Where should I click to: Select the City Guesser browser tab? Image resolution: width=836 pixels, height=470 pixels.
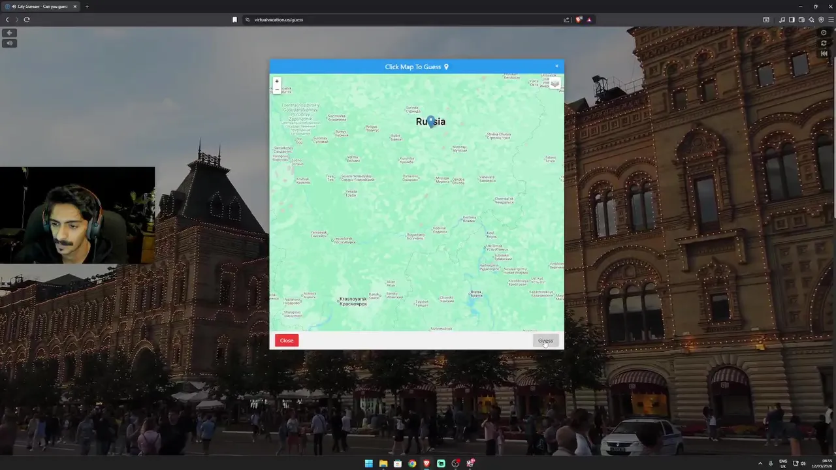coord(40,7)
